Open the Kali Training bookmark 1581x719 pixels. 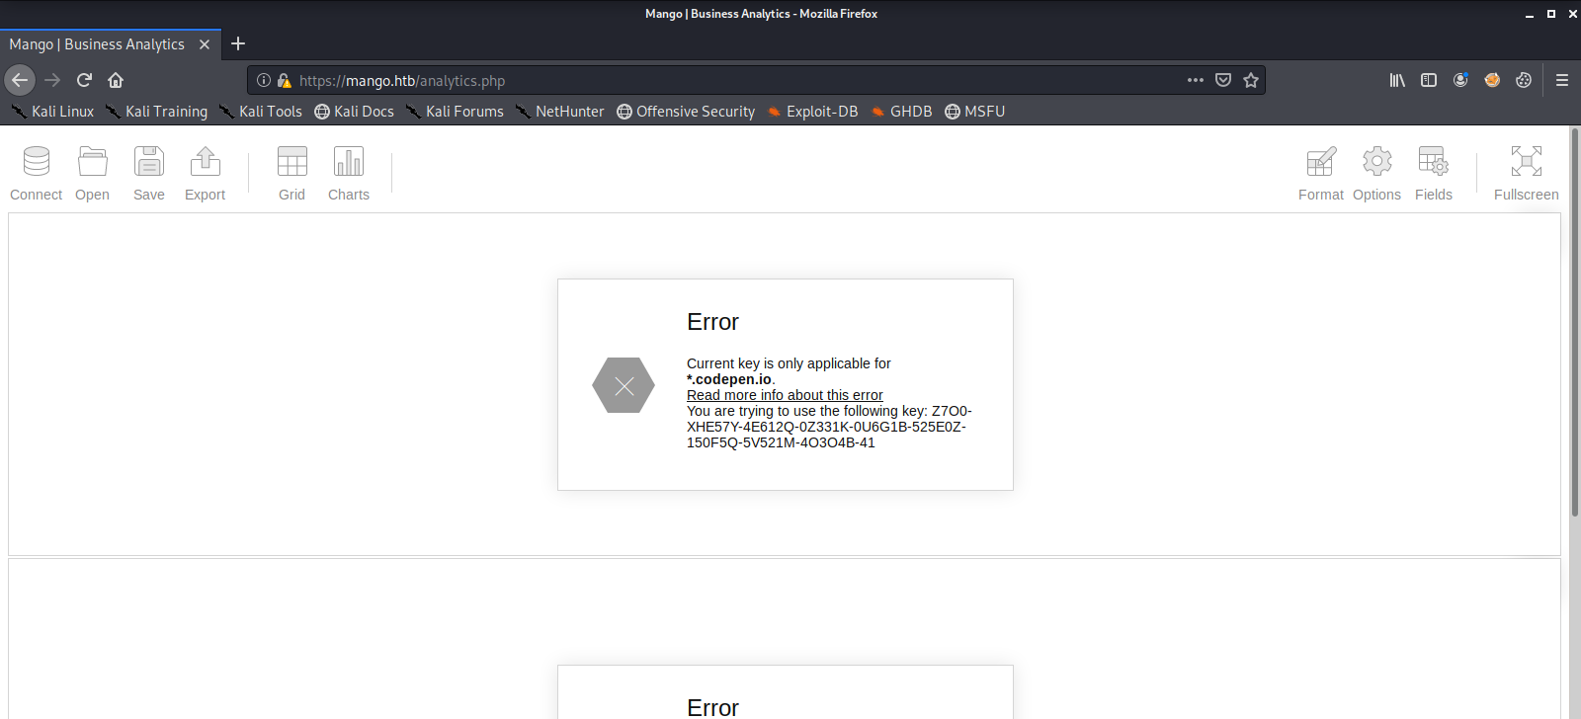pyautogui.click(x=156, y=112)
